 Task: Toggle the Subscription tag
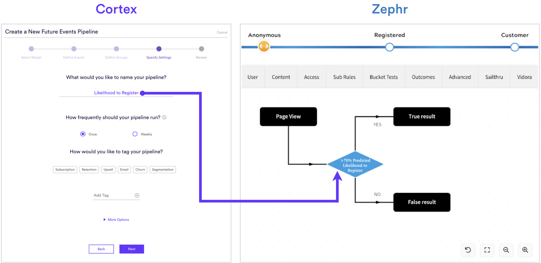[x=65, y=169]
